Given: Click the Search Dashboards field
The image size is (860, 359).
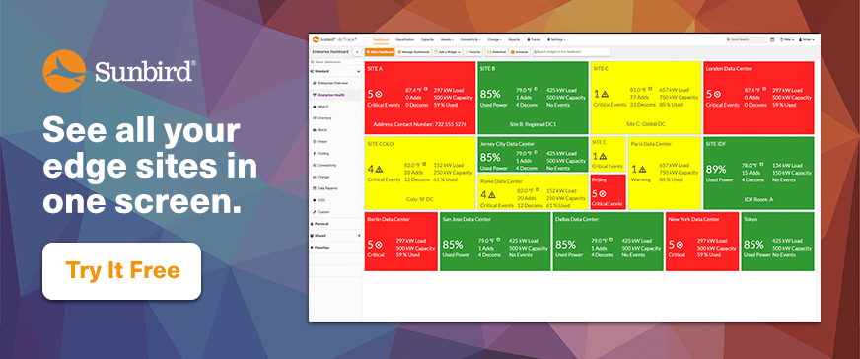Looking at the screenshot, I should [335, 62].
